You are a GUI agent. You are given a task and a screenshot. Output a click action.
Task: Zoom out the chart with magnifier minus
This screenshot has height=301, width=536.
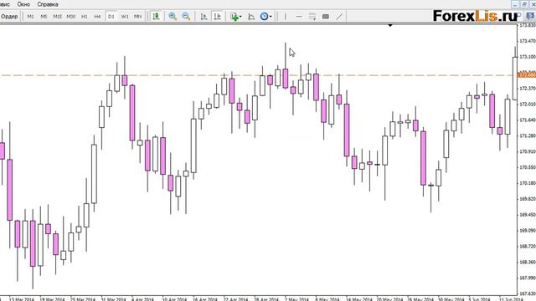[186, 17]
